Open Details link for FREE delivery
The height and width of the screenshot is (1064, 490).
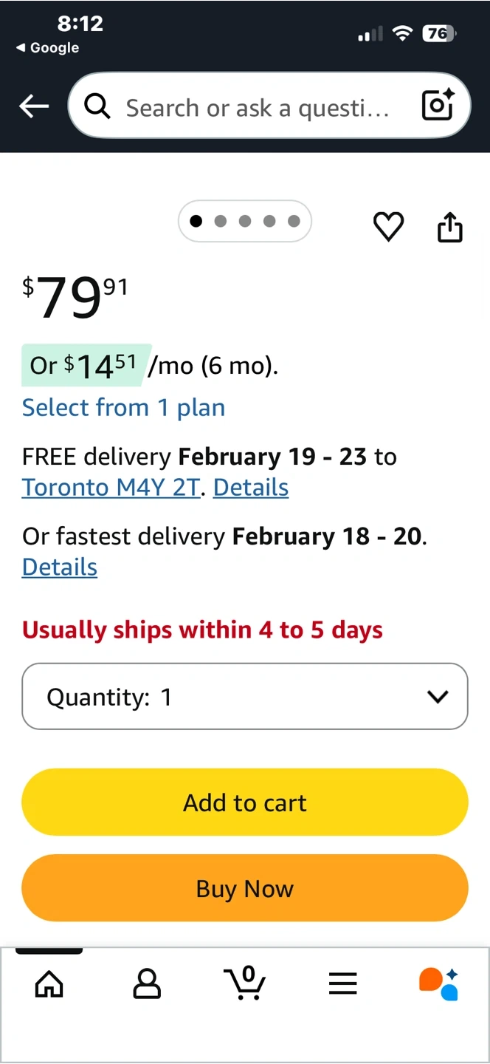(251, 488)
